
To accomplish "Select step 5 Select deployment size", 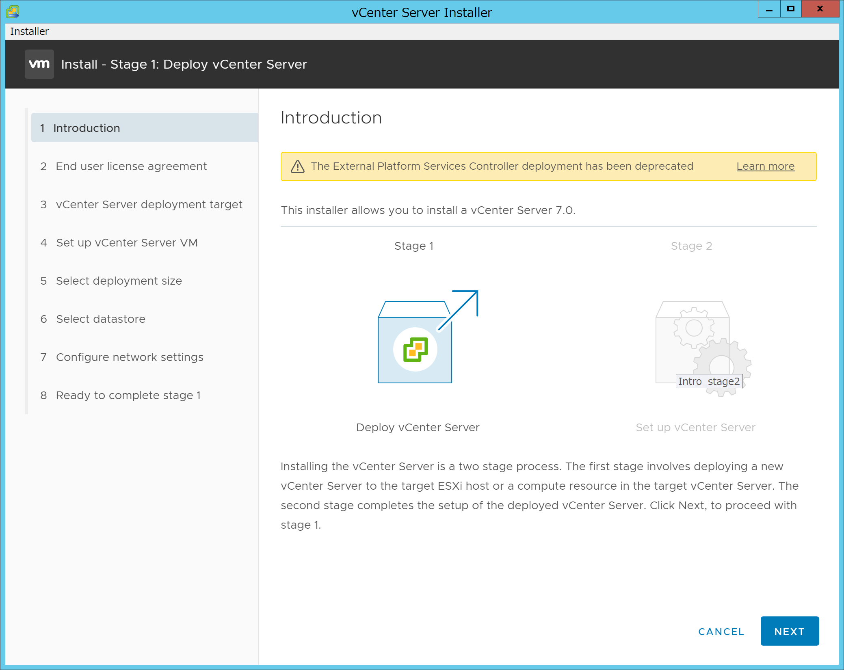I will tap(145, 281).
